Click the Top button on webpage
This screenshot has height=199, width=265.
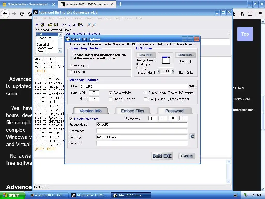click(x=245, y=34)
